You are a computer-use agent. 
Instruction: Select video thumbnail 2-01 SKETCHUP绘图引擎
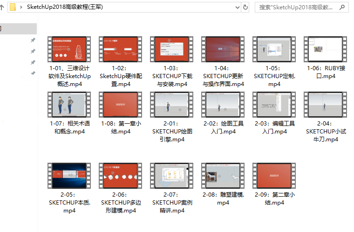[171, 105]
